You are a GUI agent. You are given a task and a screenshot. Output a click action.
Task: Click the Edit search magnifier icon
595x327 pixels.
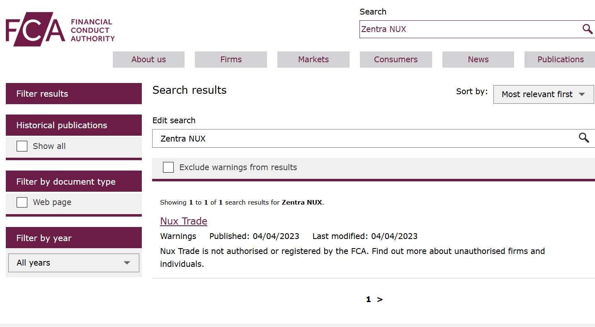[584, 138]
